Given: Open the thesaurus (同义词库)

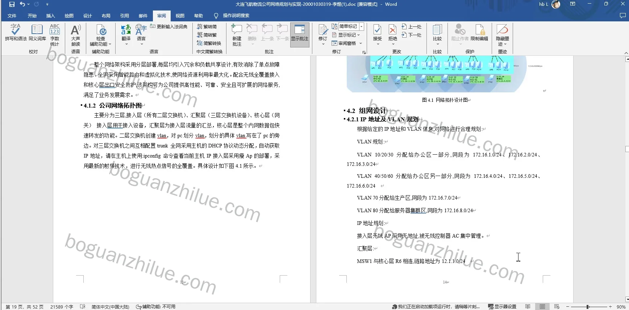Looking at the screenshot, I should pos(37,32).
